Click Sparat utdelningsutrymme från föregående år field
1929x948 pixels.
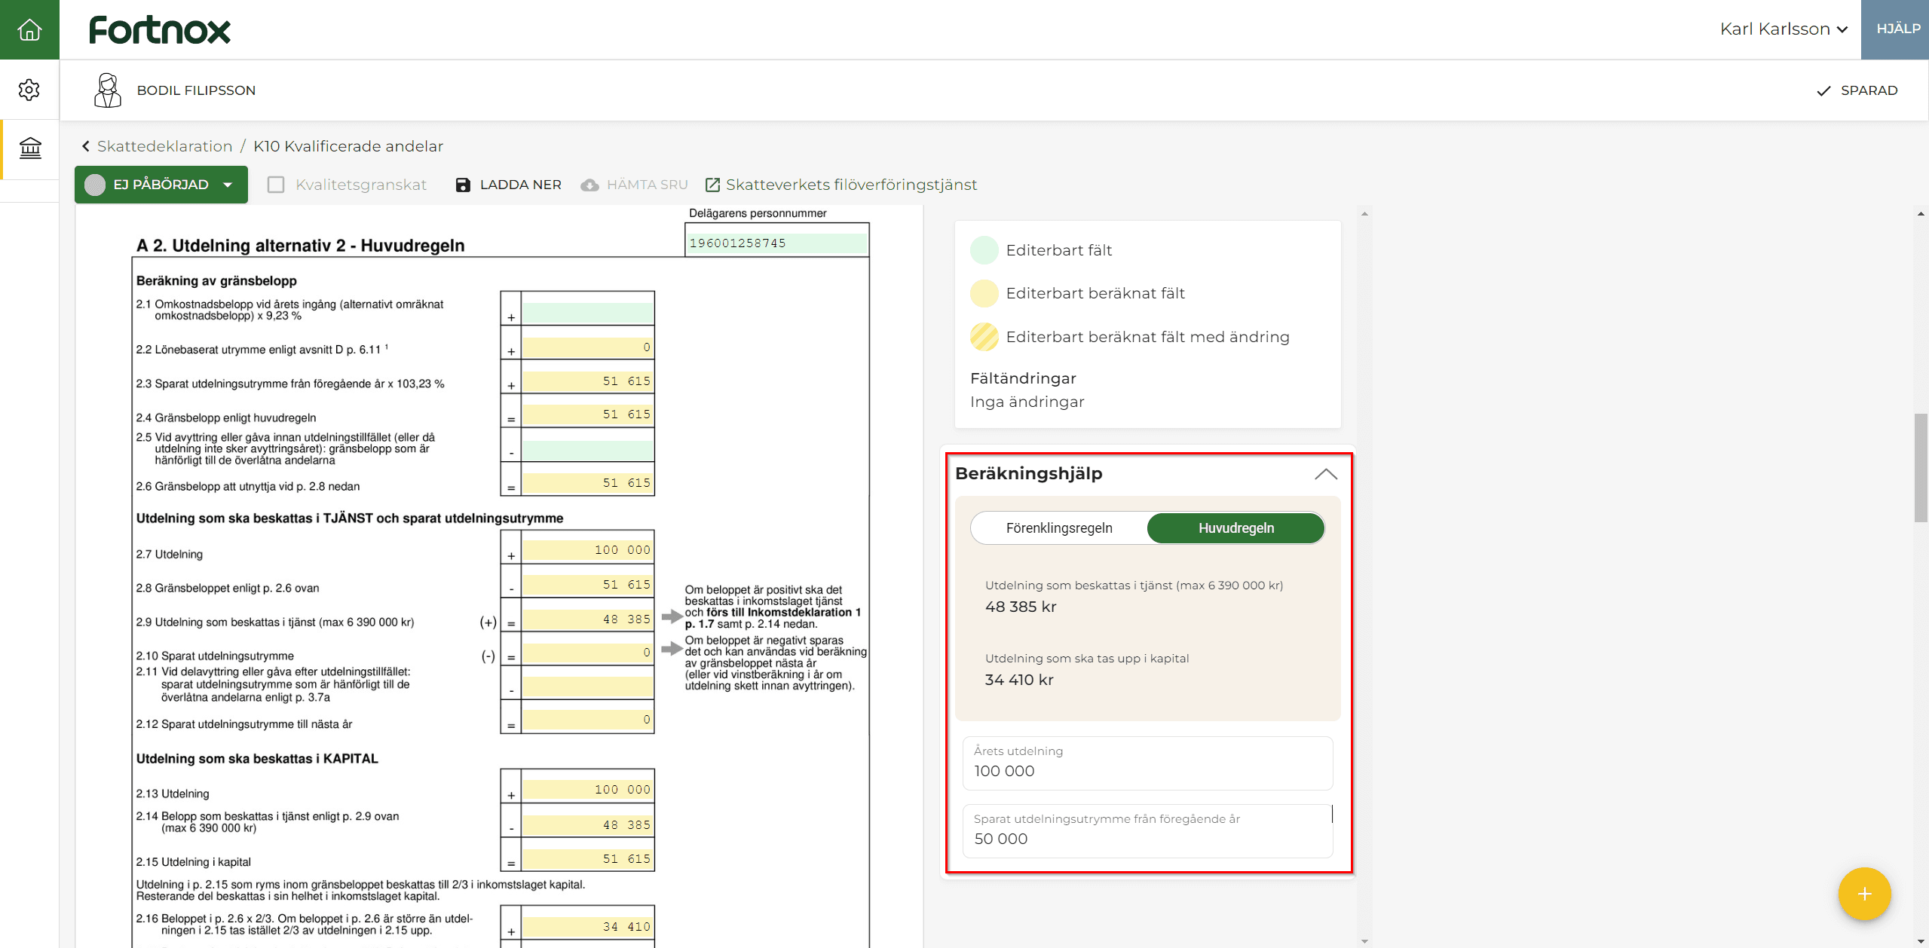point(1147,830)
